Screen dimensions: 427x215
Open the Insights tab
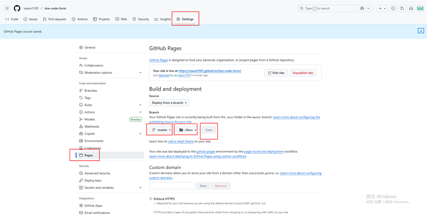(163, 19)
